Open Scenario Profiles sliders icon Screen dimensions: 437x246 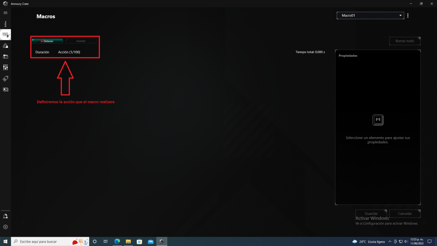(6, 67)
